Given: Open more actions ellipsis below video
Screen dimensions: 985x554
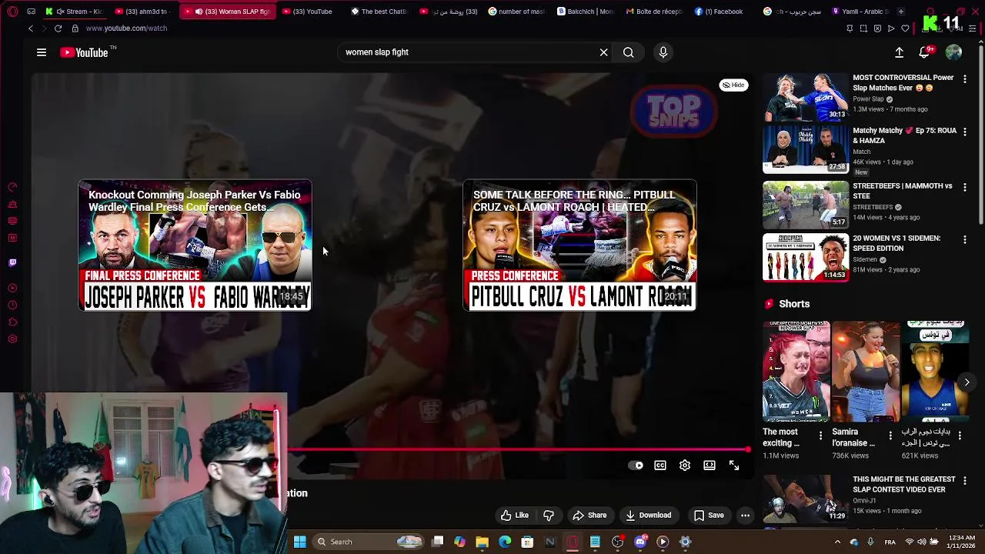Looking at the screenshot, I should coord(745,516).
